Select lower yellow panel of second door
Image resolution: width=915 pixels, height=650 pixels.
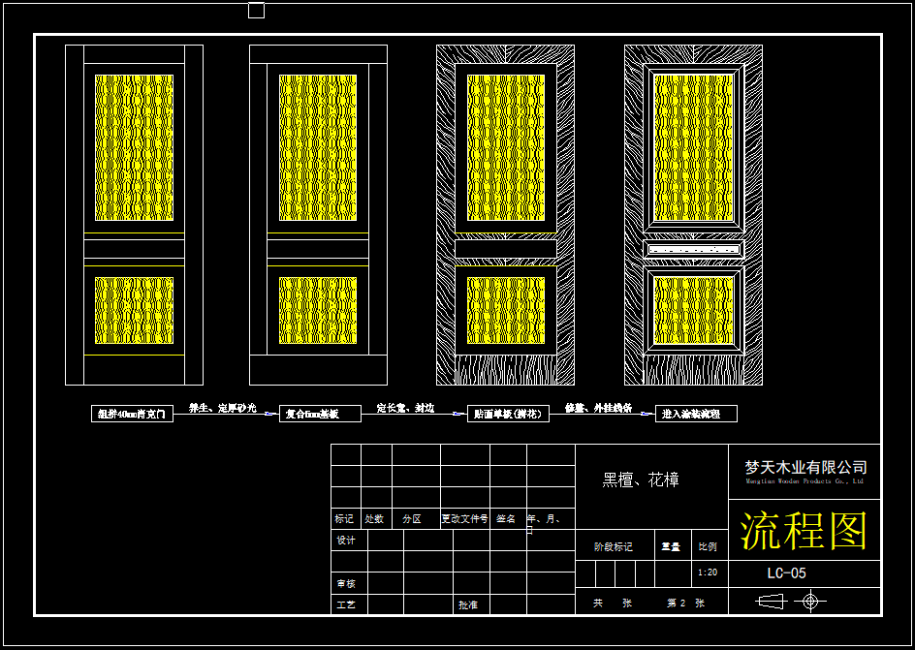pos(318,311)
